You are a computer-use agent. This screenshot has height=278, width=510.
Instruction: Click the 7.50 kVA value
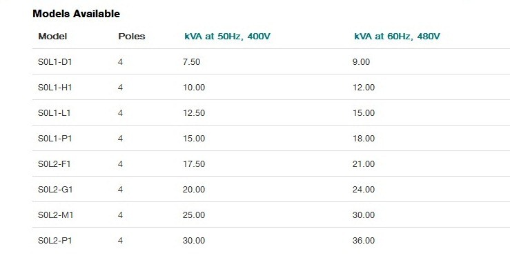pos(192,62)
